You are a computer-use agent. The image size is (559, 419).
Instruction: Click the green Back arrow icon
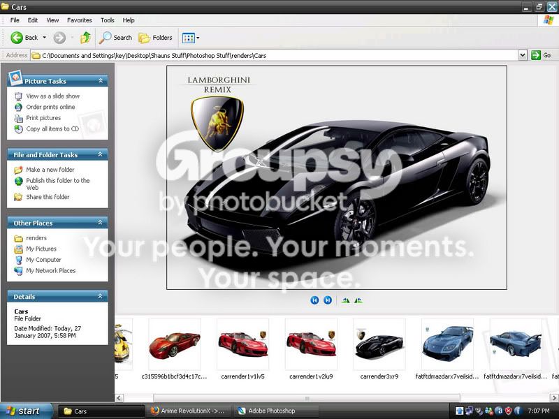click(x=16, y=38)
